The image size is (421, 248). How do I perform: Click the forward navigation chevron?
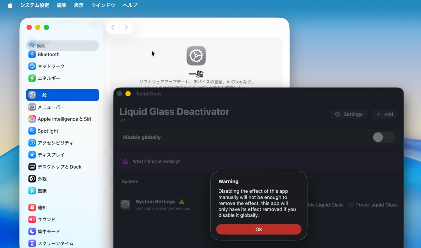tap(126, 27)
